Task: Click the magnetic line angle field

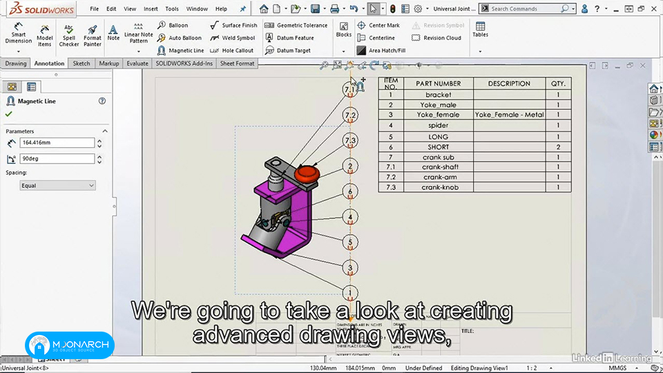Action: tap(57, 159)
